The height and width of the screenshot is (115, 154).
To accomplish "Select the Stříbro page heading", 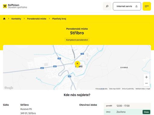I will pyautogui.click(x=77, y=33).
